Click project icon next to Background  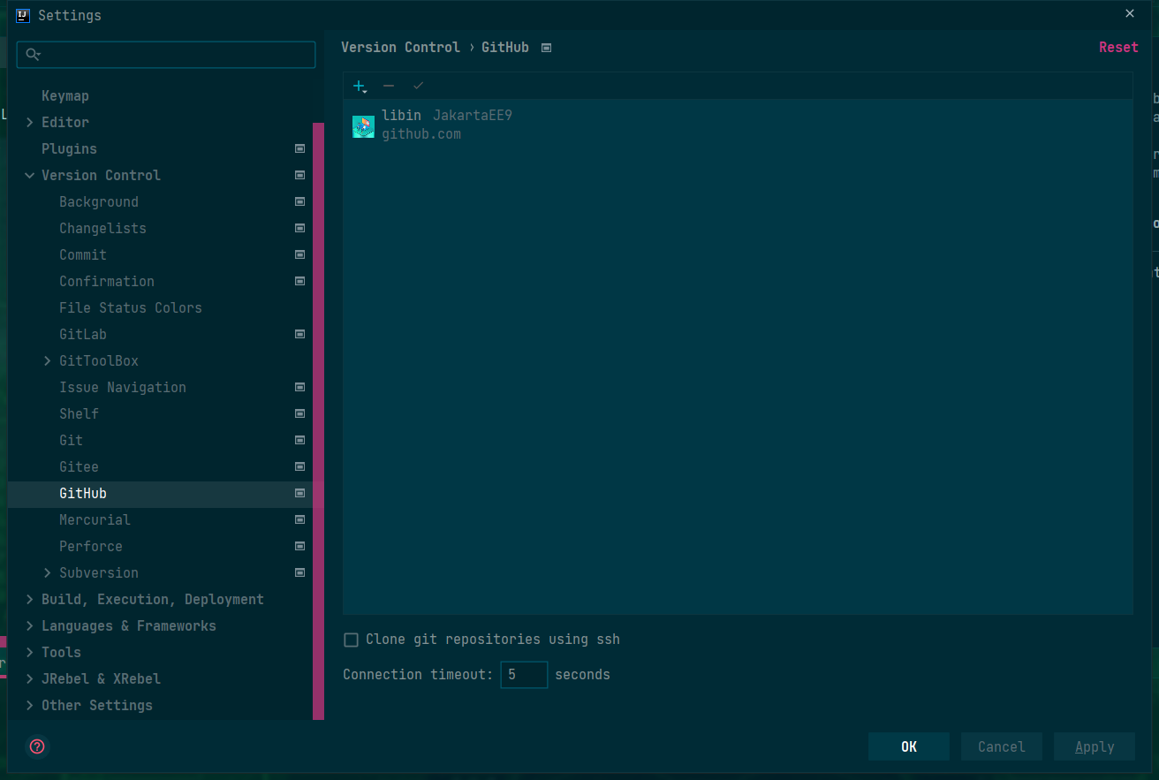[x=299, y=201]
